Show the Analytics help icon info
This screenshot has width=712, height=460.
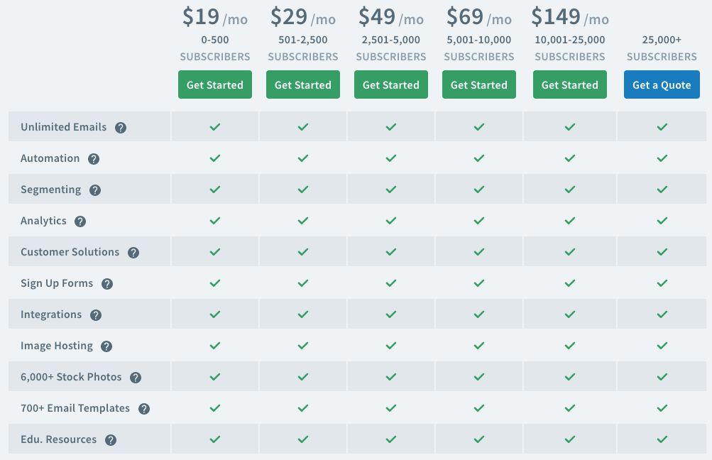coord(80,221)
